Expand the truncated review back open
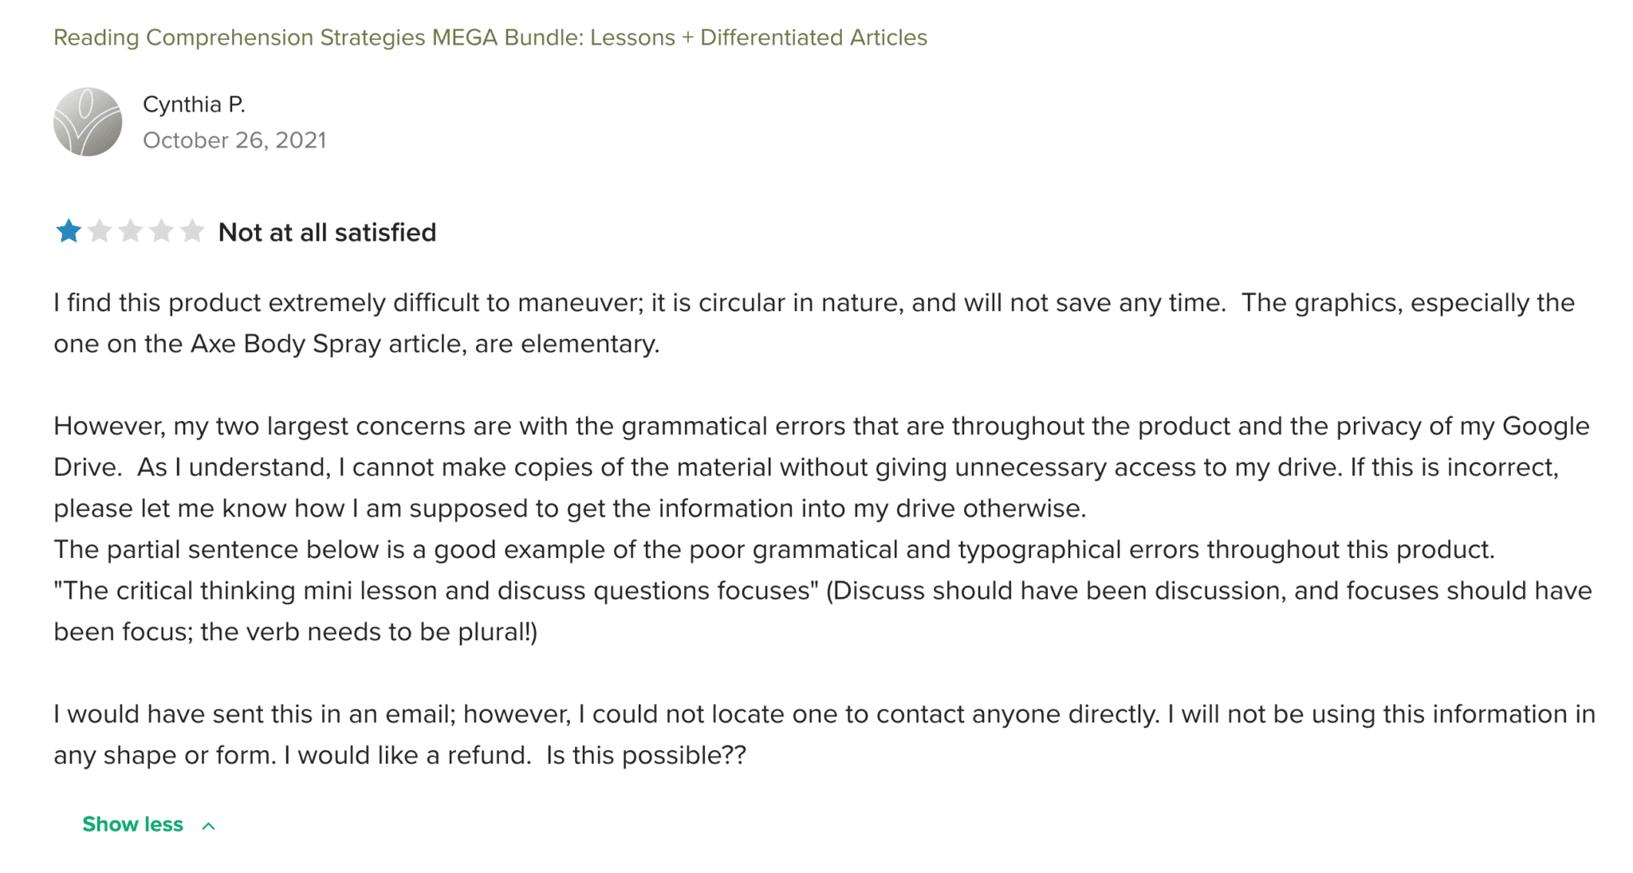 click(x=133, y=824)
